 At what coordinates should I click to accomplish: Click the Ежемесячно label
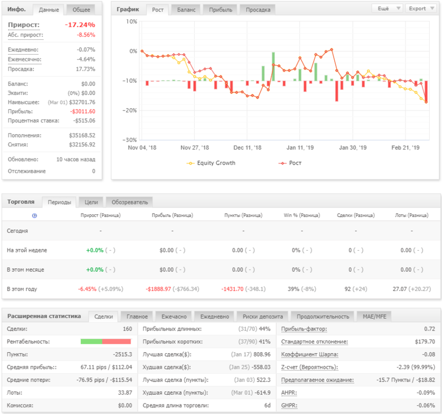pos(24,60)
